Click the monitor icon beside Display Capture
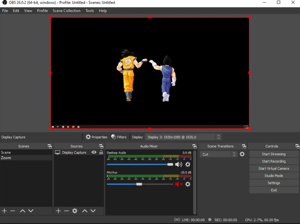 click(x=57, y=153)
